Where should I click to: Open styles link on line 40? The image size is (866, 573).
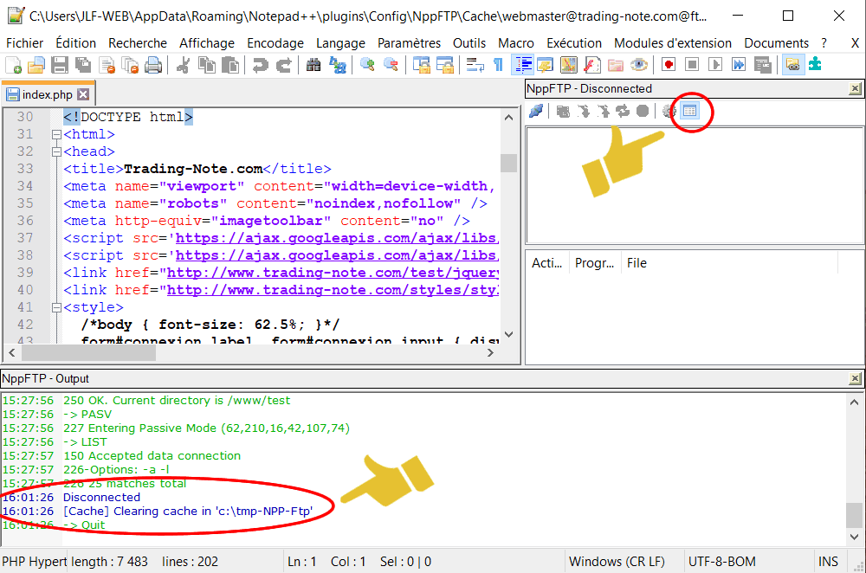point(333,290)
